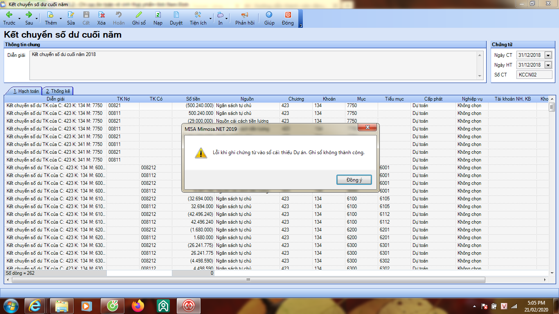Open the Tiện ích dropdown arrow
The image size is (559, 314).
tap(211, 18)
